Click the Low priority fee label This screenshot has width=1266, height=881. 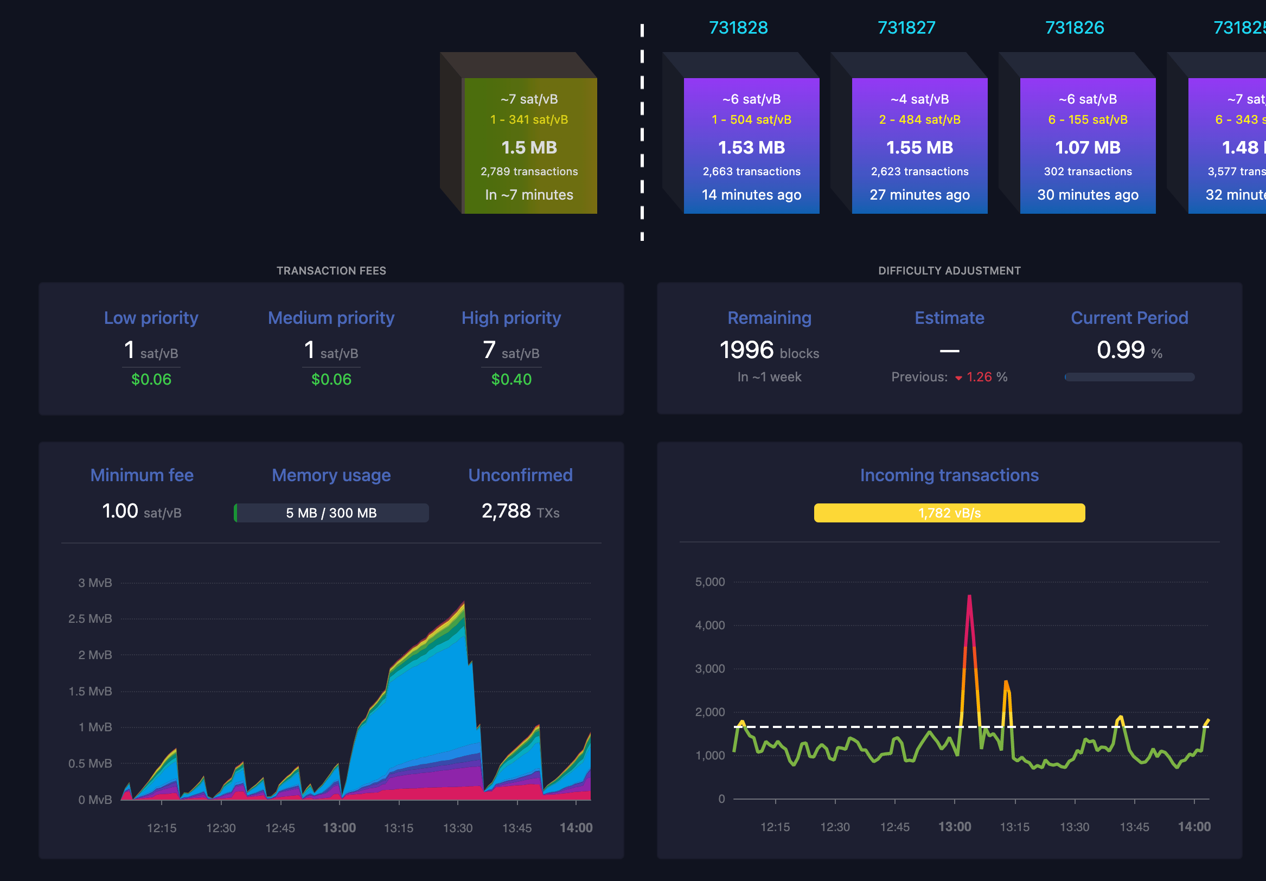click(x=151, y=317)
